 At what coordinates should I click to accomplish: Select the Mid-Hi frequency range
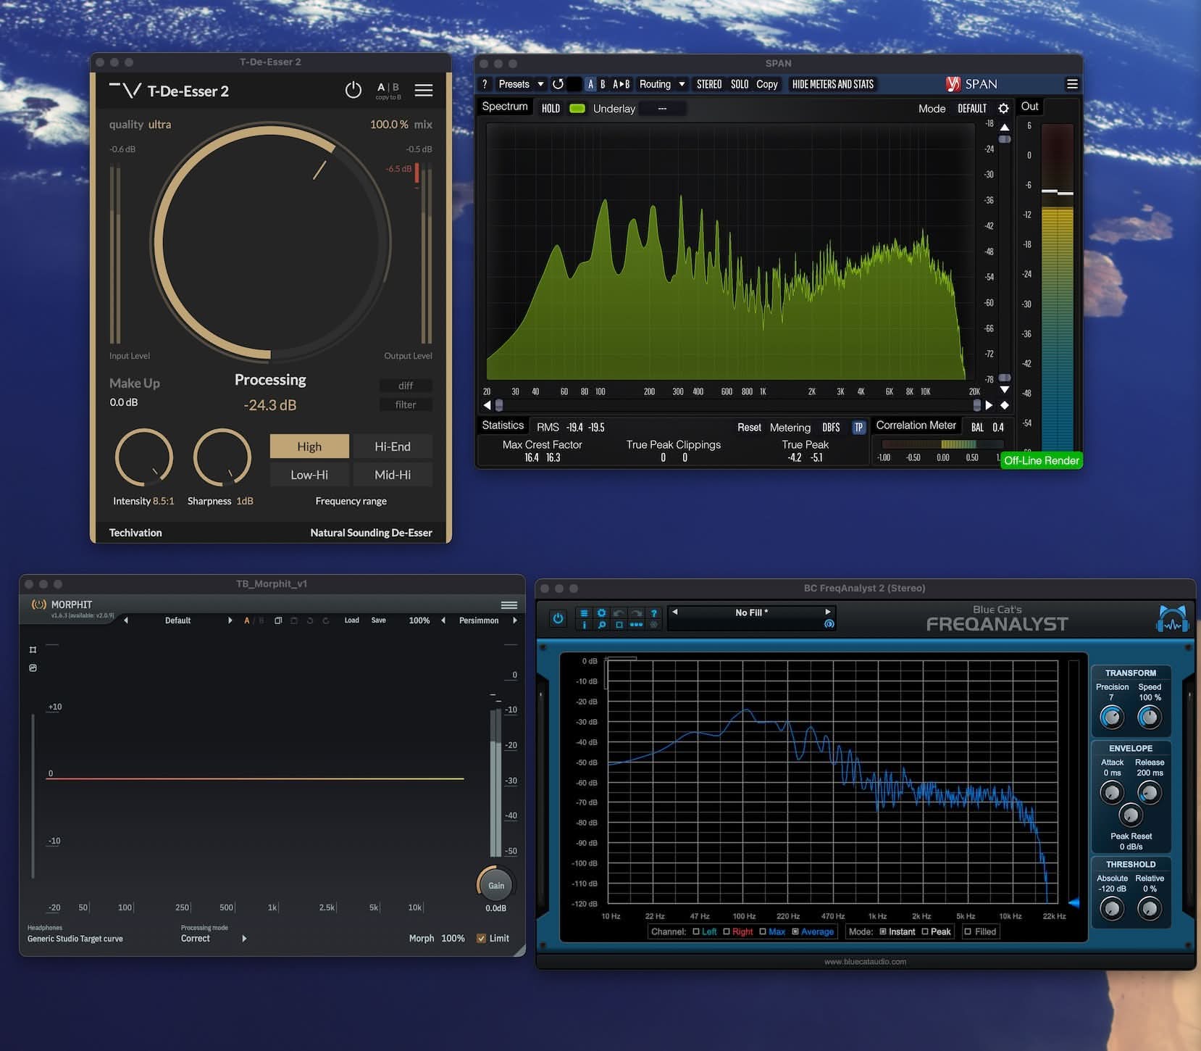tap(393, 475)
